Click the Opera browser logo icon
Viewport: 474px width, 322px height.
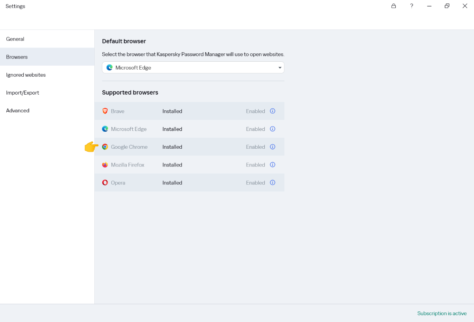pos(105,183)
